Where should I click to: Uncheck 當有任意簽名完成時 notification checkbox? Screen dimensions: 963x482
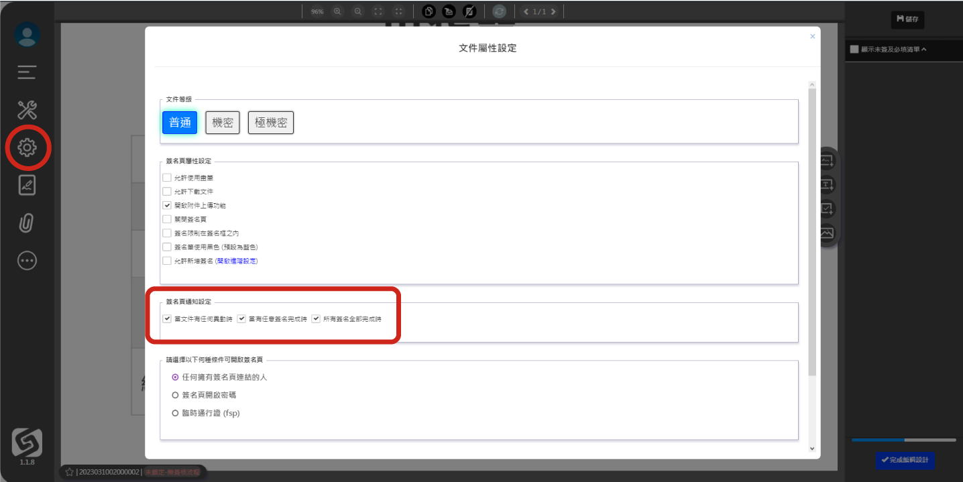coord(242,319)
